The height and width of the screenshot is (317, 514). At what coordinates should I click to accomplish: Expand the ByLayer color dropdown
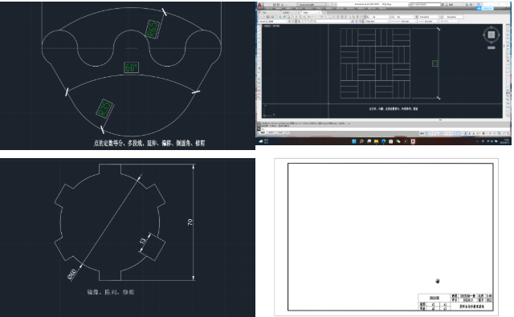(x=377, y=21)
